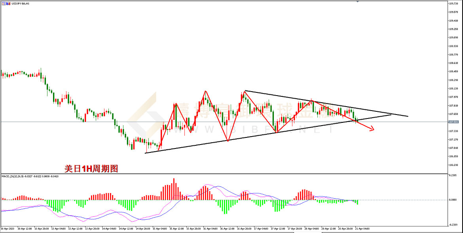Click the chart shift triangle marker
This screenshot has width=463, height=233.
358,2
